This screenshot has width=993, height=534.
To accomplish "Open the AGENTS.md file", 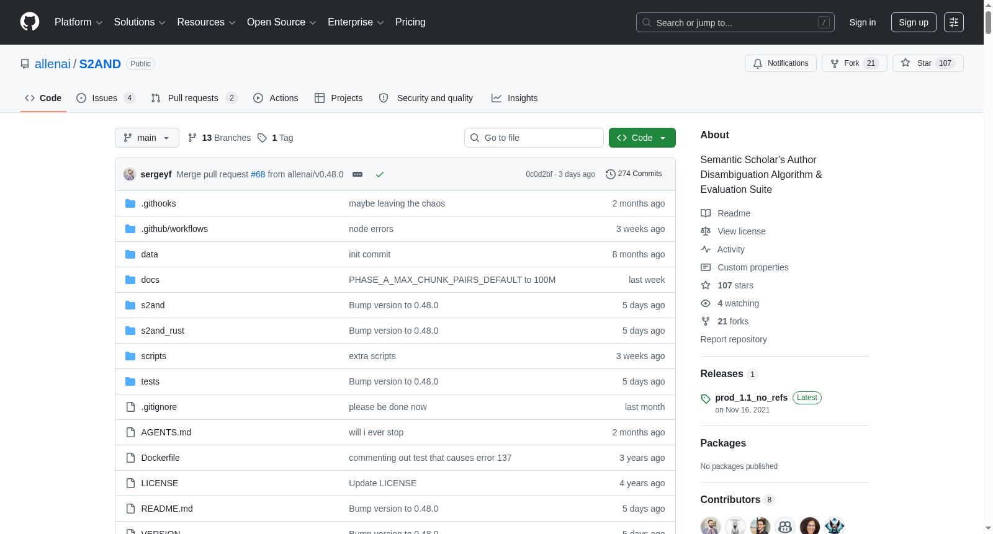I will 166,432.
